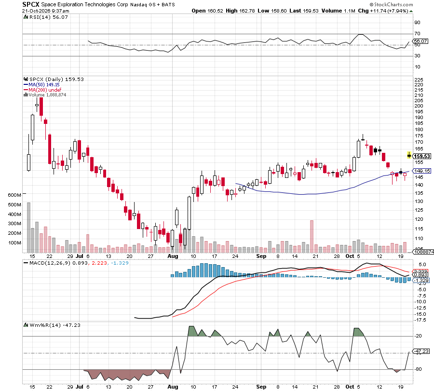Click the volume bars icon in the legend
Screen dimensions: 434x391
(26, 95)
